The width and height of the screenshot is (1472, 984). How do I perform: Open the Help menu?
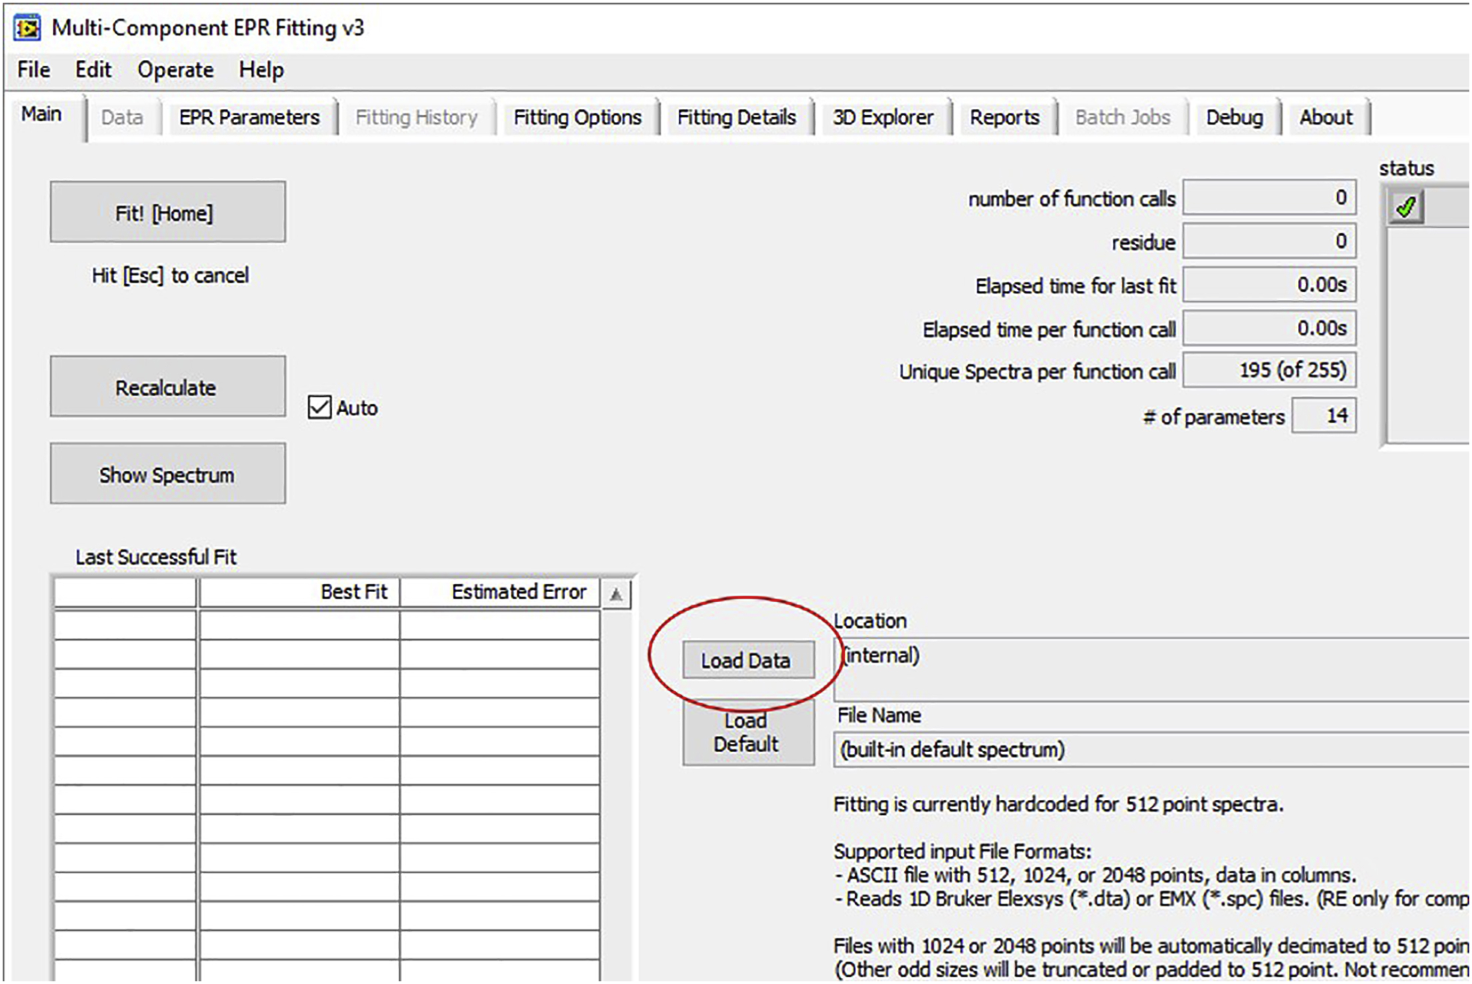pos(261,69)
